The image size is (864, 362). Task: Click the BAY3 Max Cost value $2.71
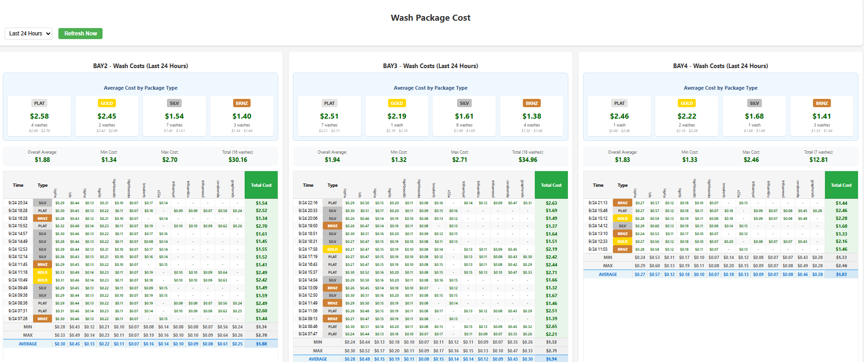coord(459,160)
